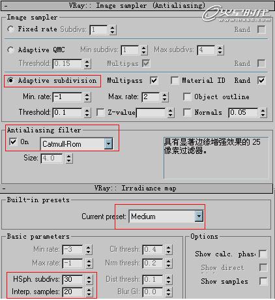275x300 pixels.
Task: Click the Min. rate value field
Action: (67, 97)
